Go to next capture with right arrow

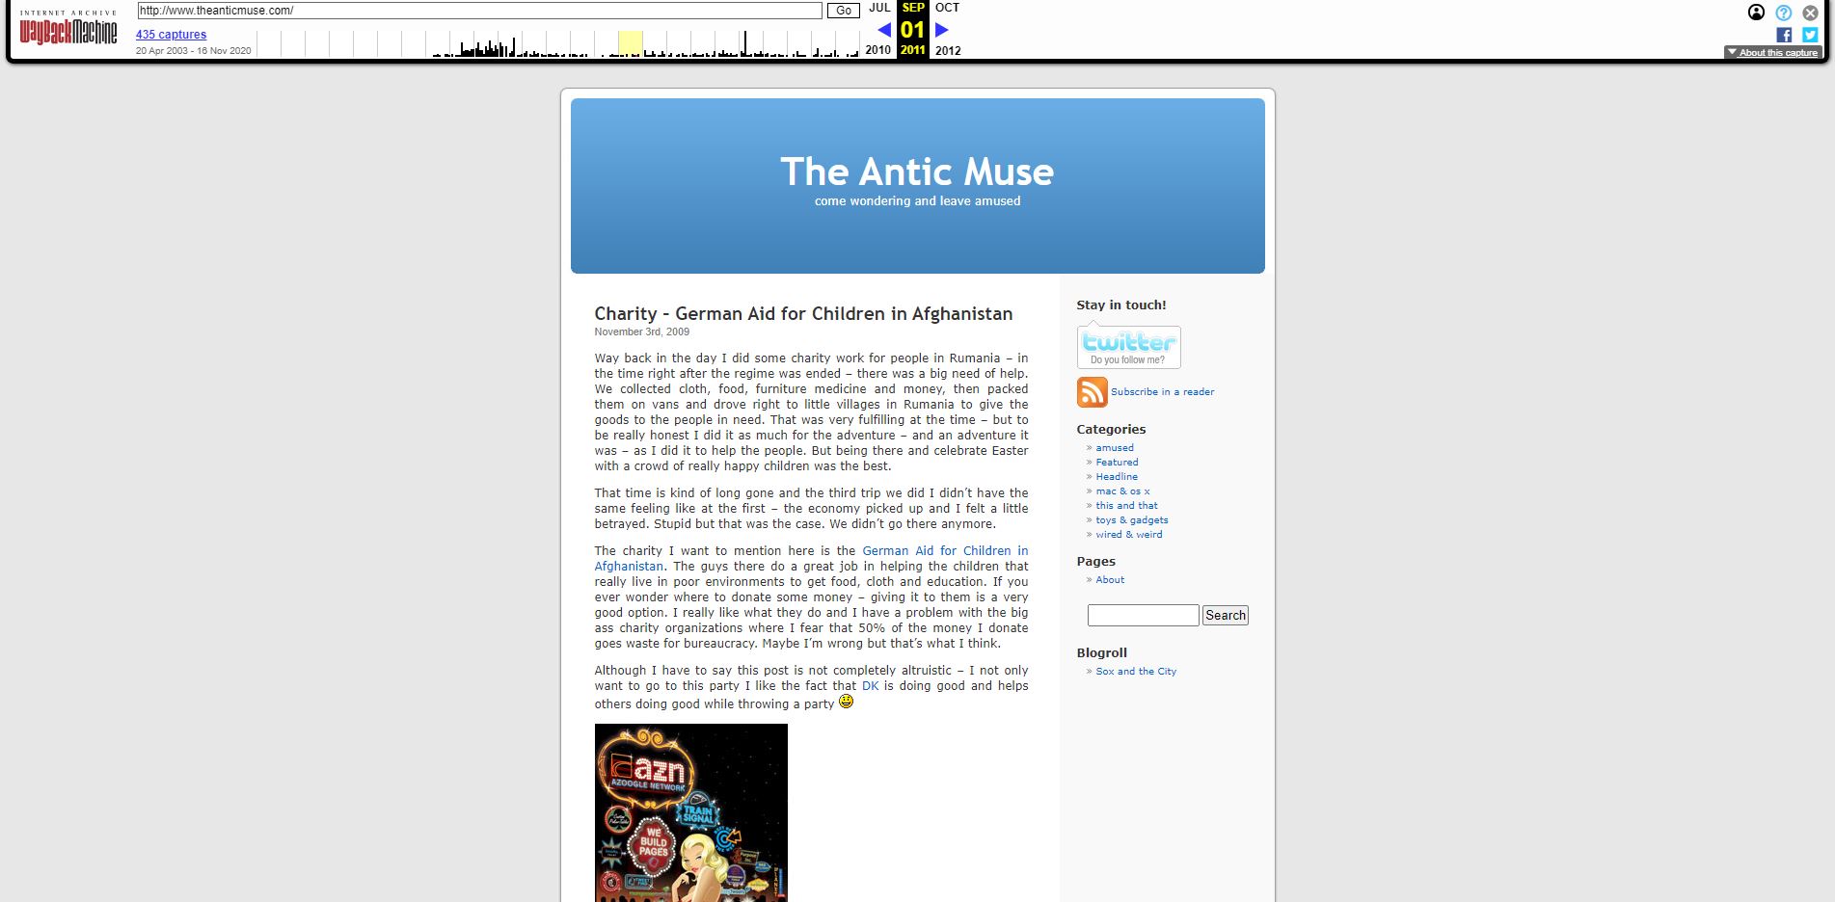point(942,30)
